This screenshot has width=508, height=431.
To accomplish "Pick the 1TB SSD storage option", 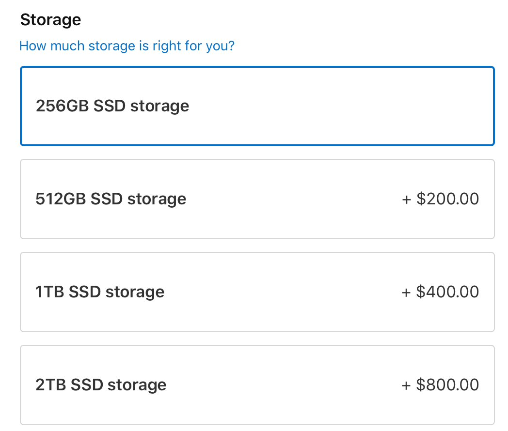I will pos(257,292).
